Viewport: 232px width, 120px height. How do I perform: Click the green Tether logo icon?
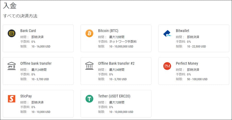89,99
